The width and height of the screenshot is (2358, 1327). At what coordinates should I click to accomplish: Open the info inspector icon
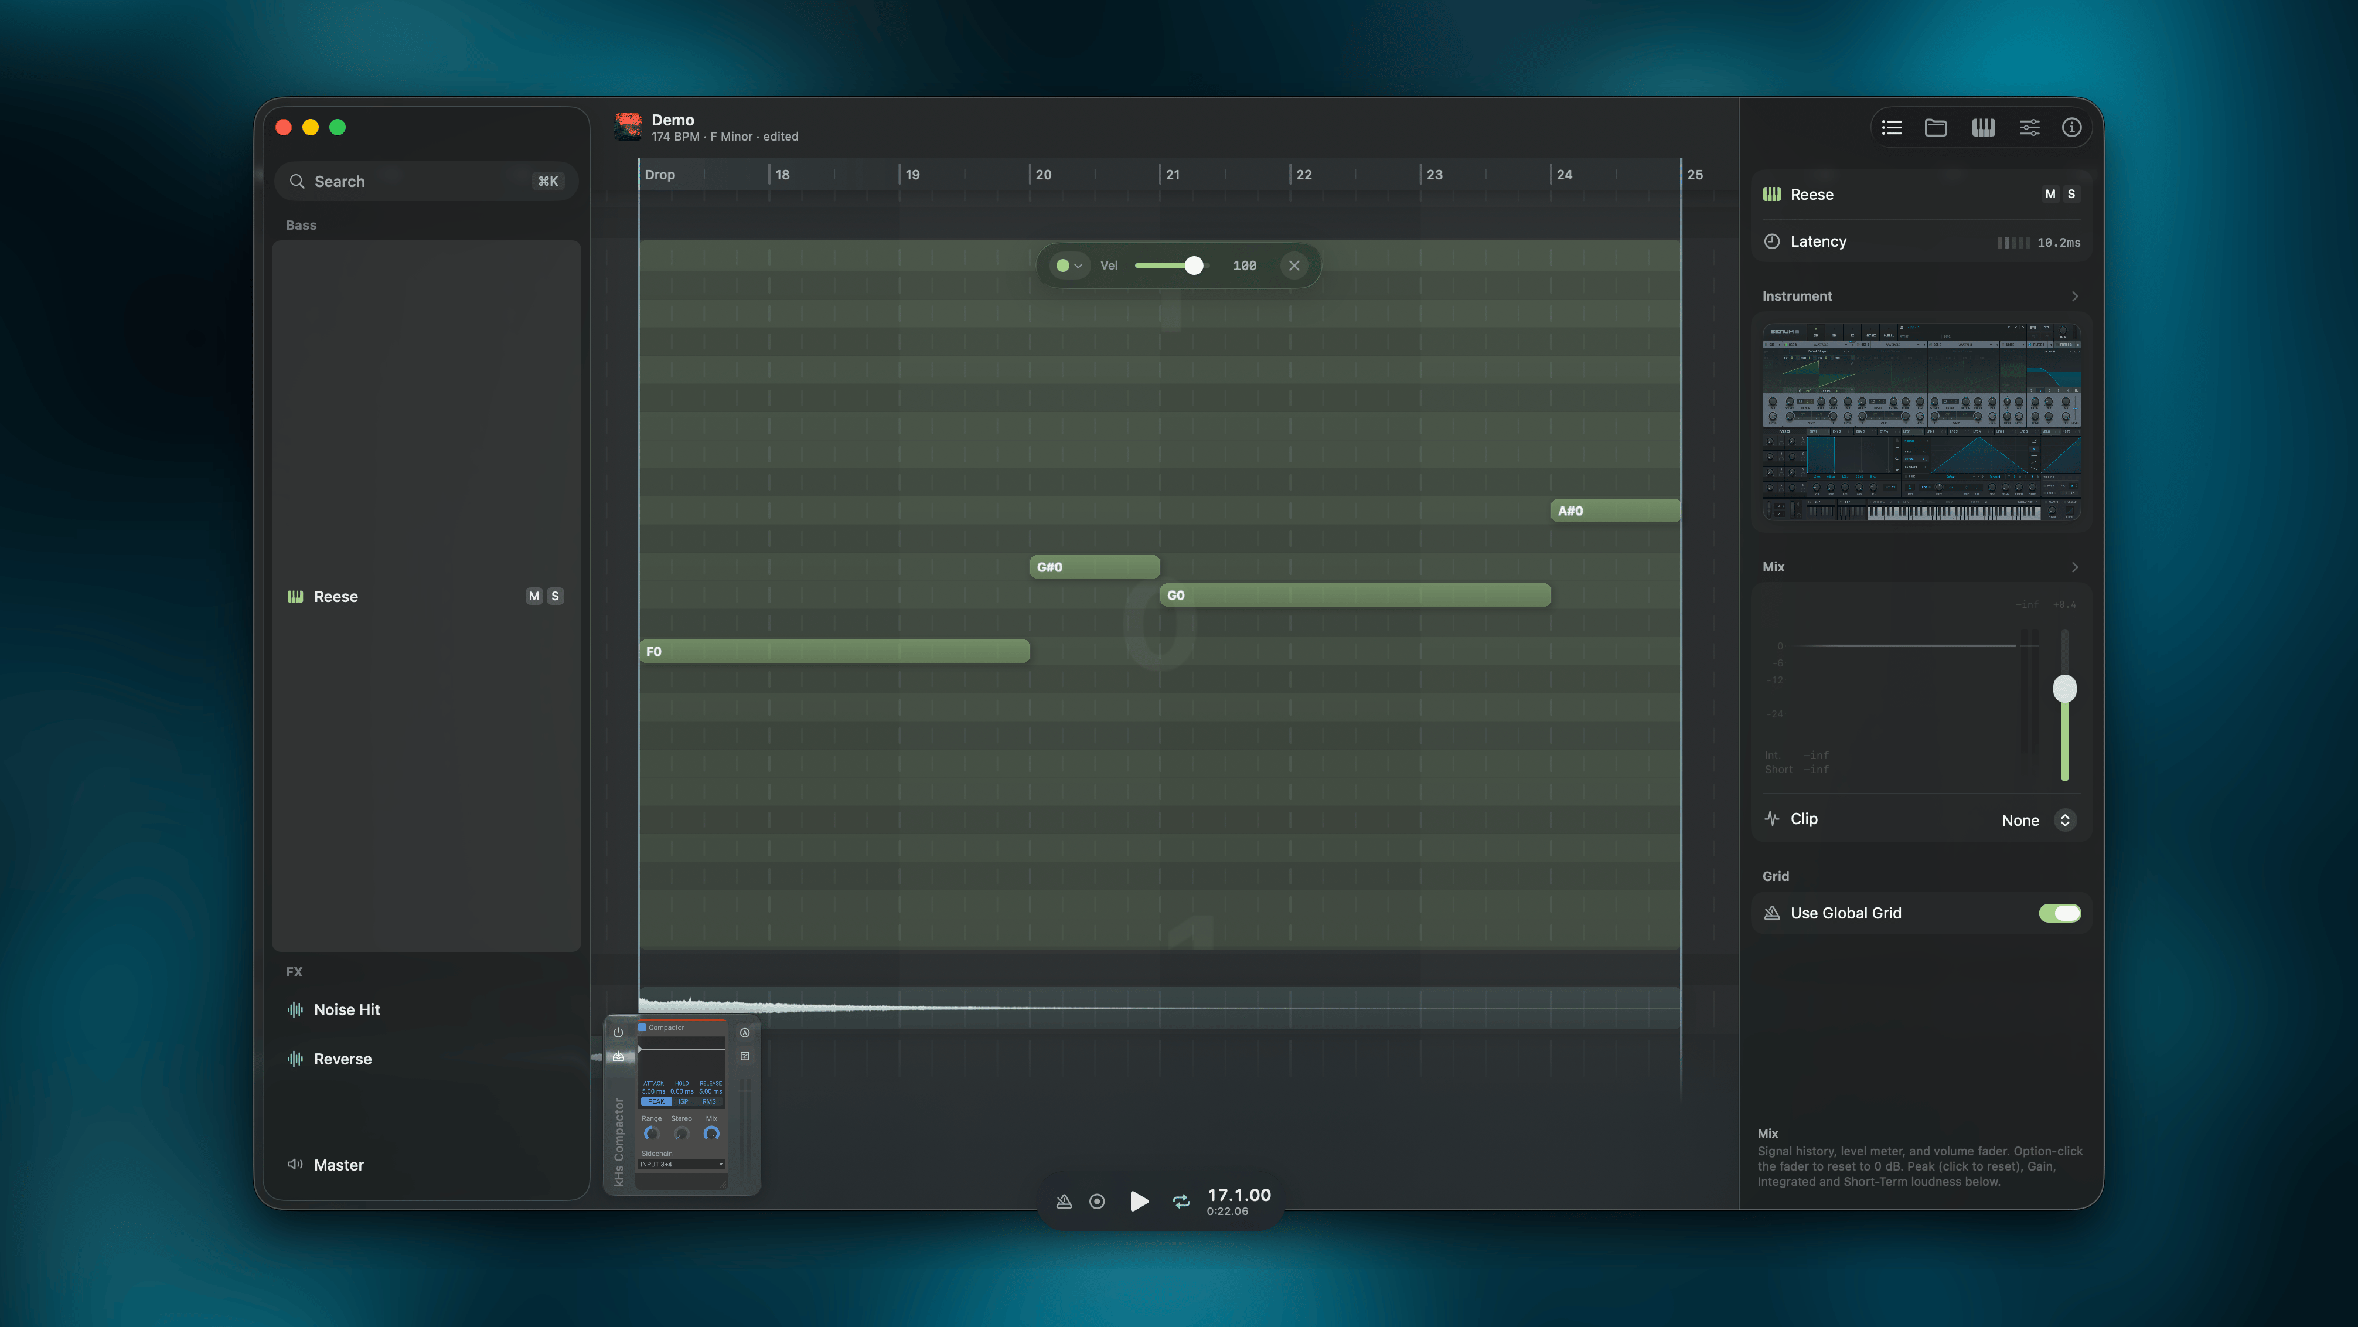pos(2071,127)
